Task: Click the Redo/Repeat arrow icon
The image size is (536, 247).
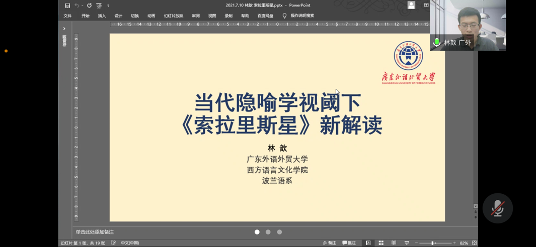Action: click(89, 6)
